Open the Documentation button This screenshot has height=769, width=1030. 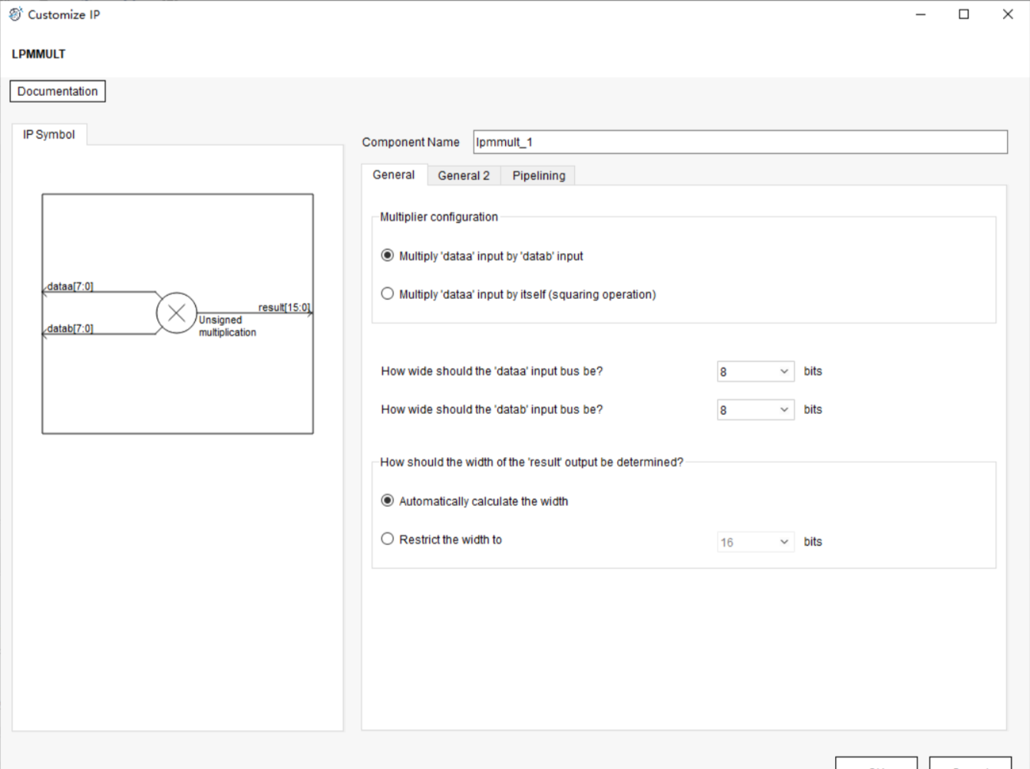coord(58,91)
